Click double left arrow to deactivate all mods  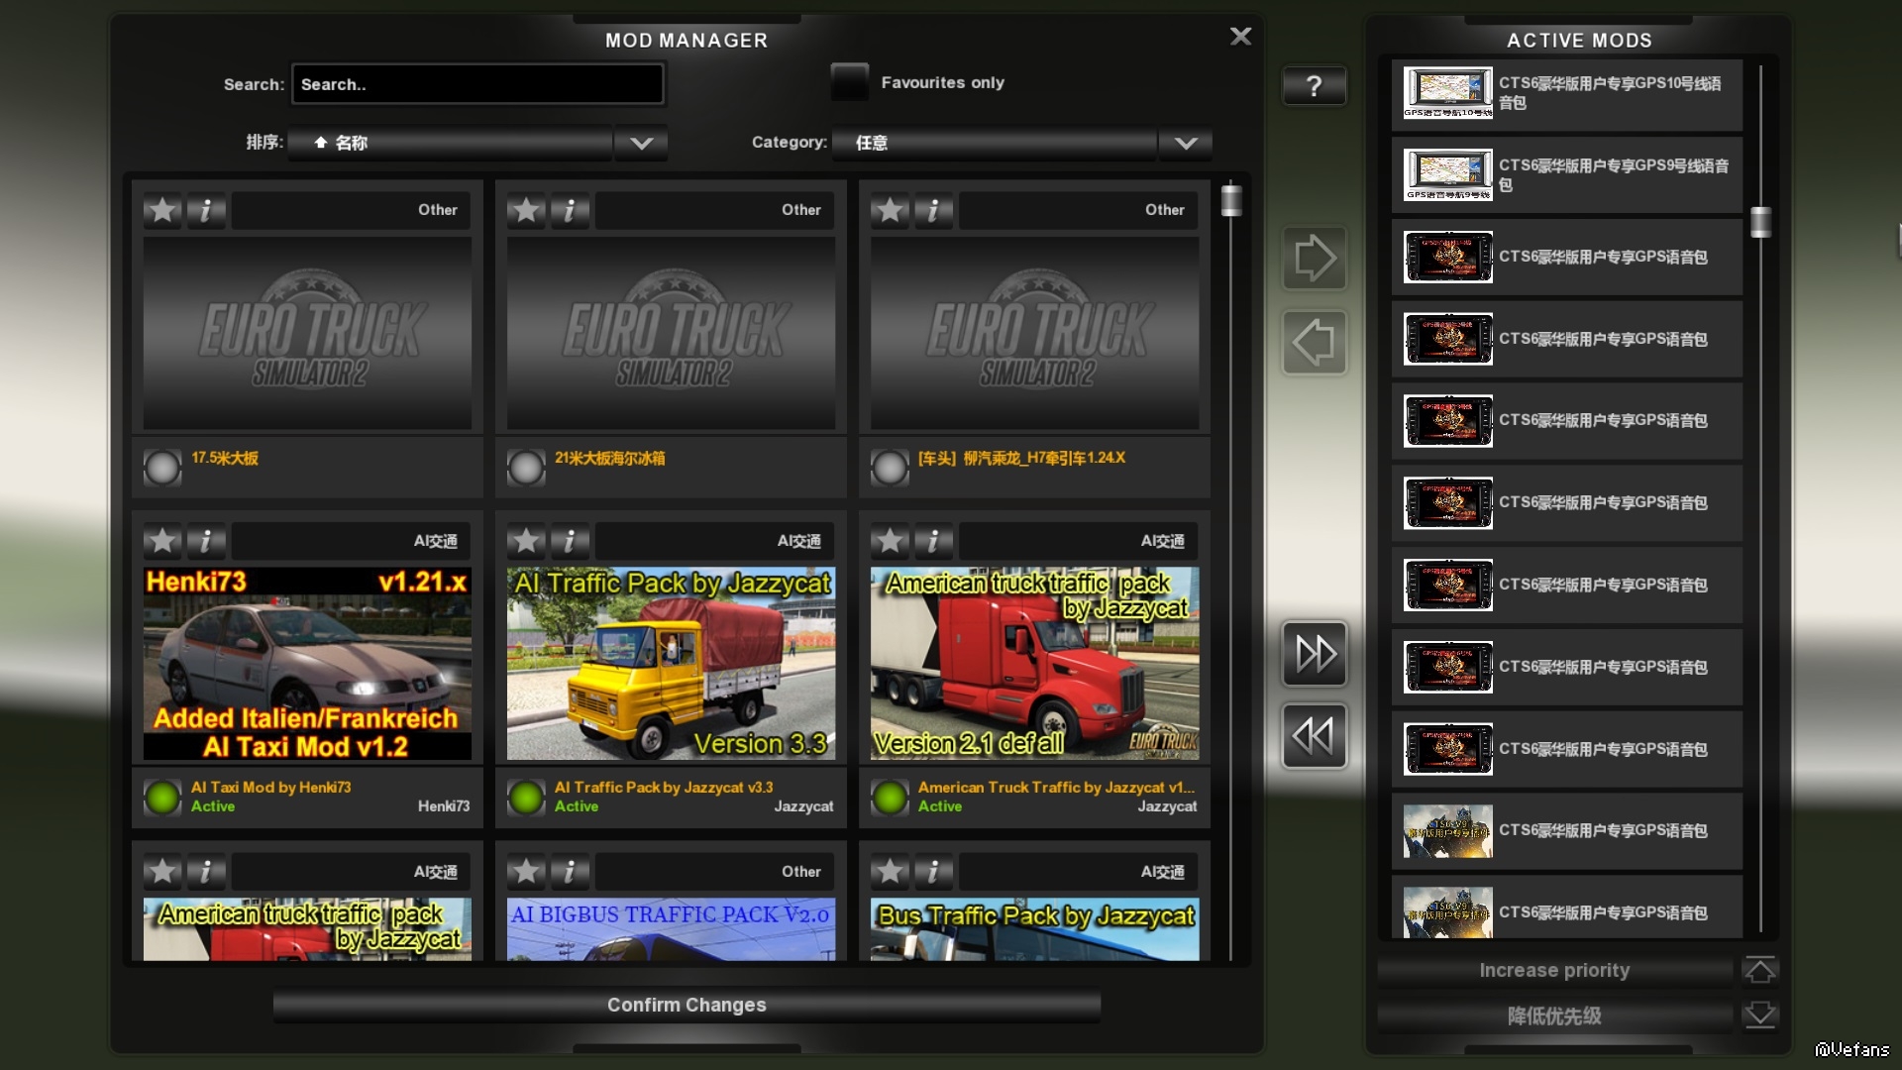[1314, 736]
